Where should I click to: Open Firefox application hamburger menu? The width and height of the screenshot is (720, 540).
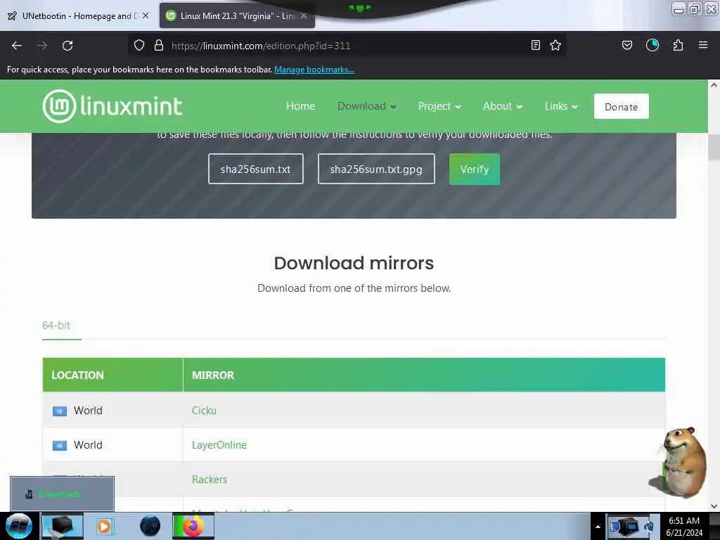point(703,45)
